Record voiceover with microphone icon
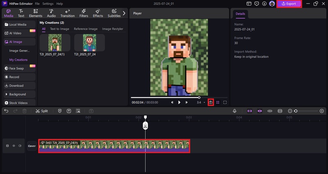328x174 pixels. click(235, 111)
